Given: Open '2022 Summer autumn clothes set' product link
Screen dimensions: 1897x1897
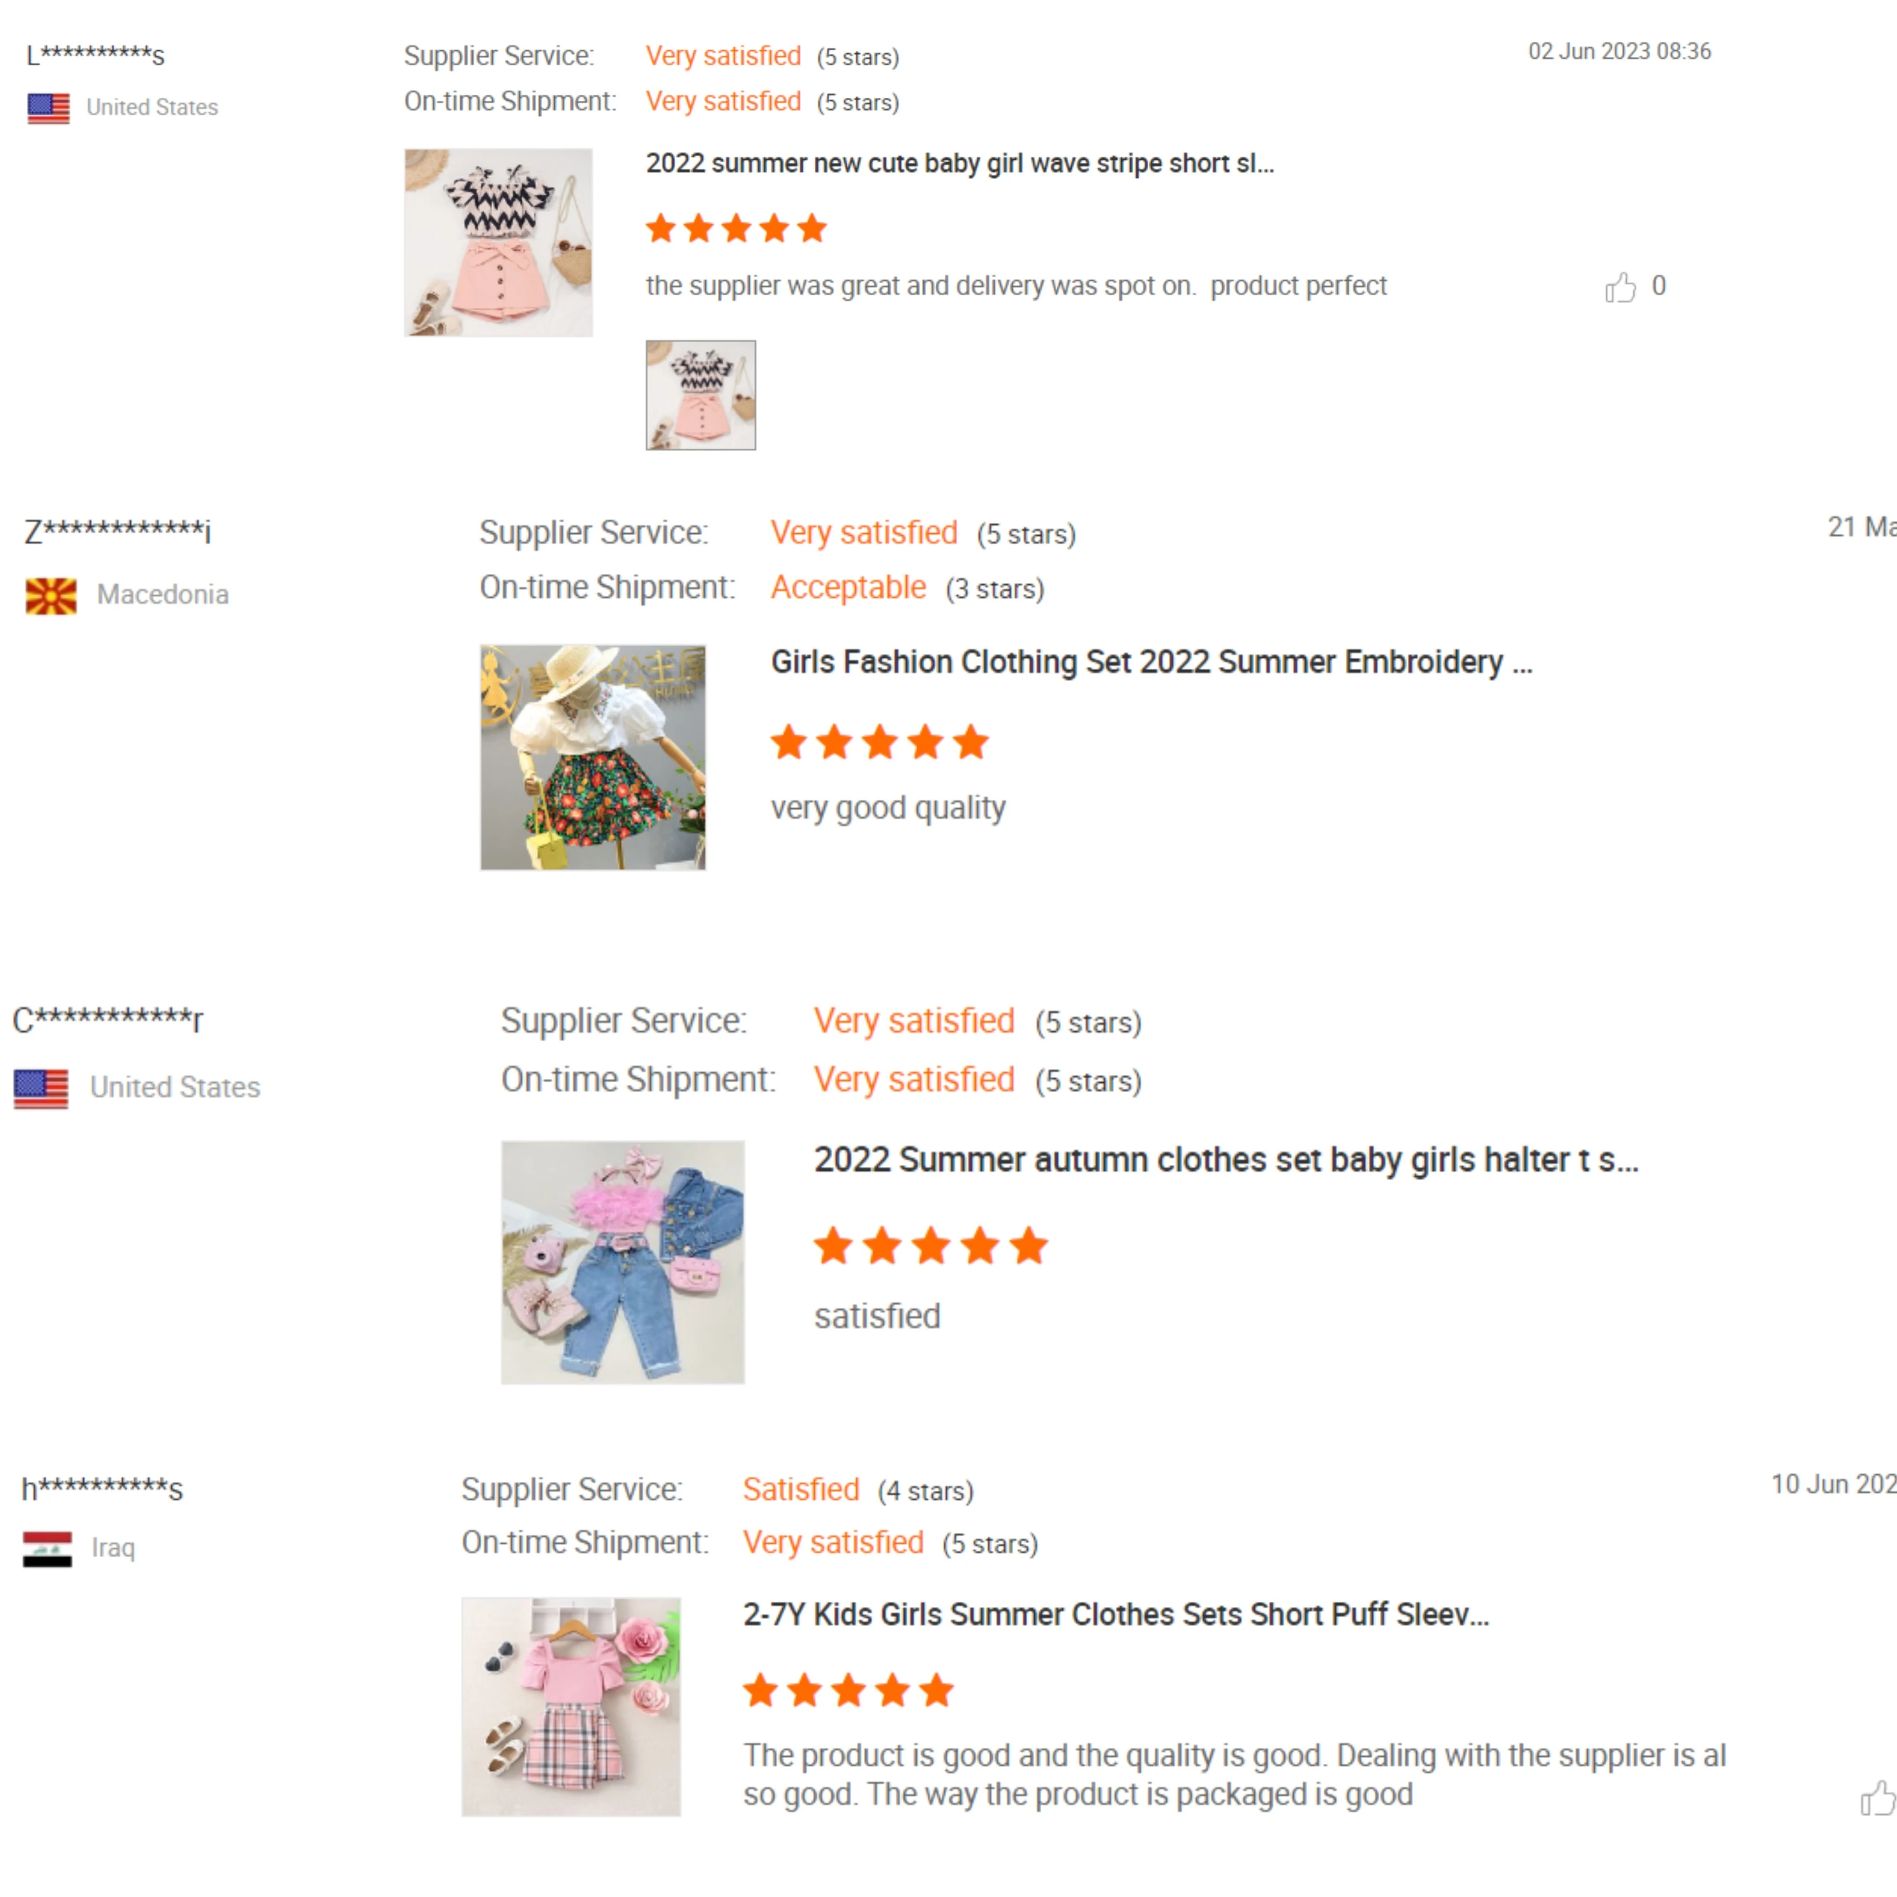Looking at the screenshot, I should [x=1226, y=1160].
